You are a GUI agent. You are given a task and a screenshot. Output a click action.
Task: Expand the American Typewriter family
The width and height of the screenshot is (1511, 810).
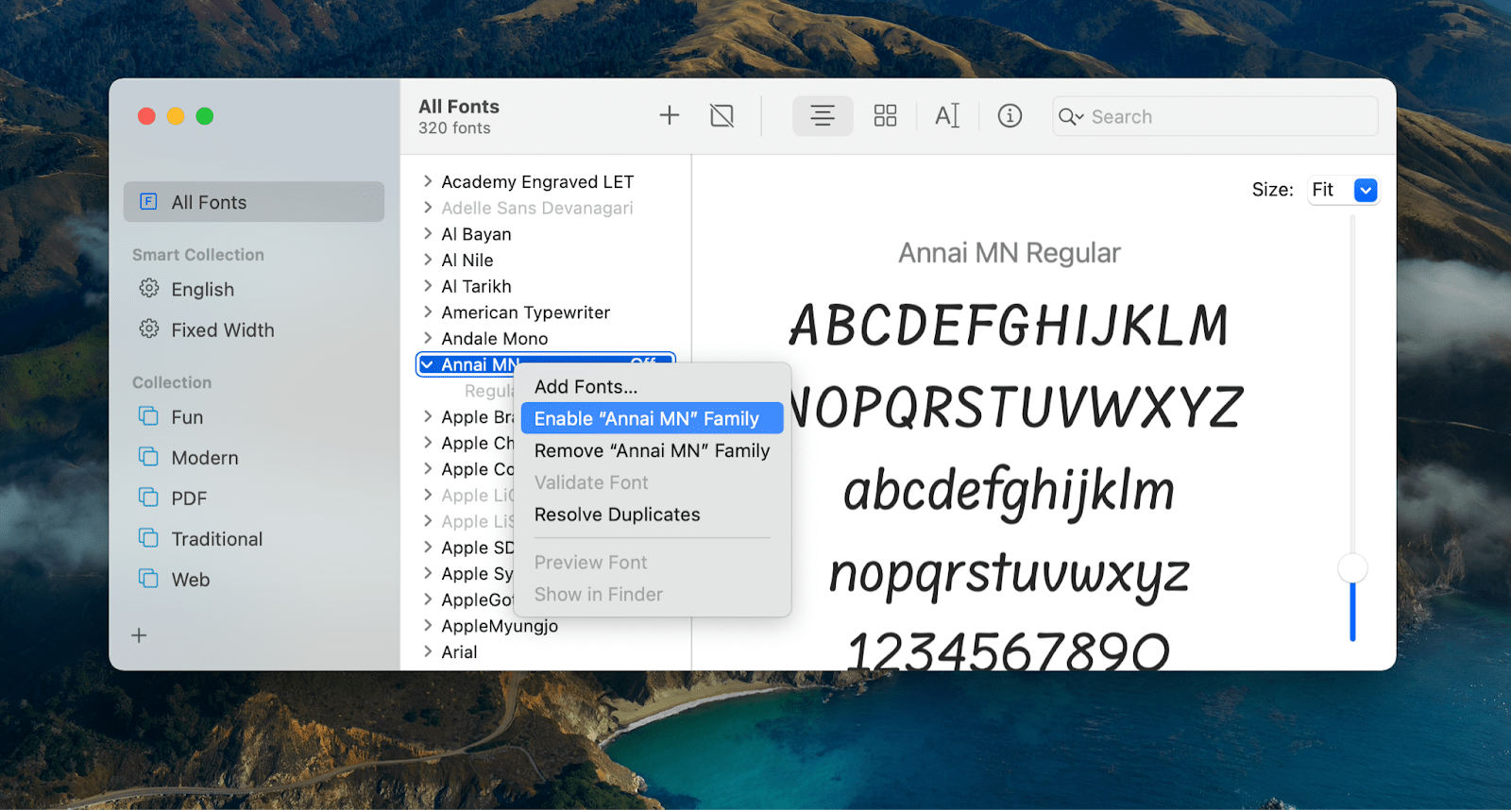428,312
